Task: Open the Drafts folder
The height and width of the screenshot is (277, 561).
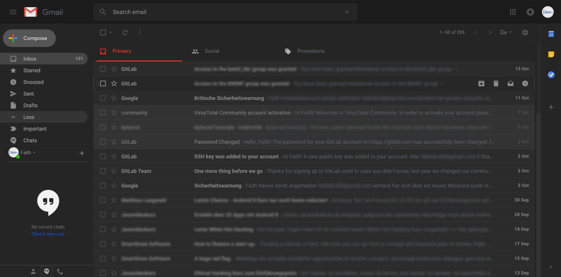Action: 44,105
